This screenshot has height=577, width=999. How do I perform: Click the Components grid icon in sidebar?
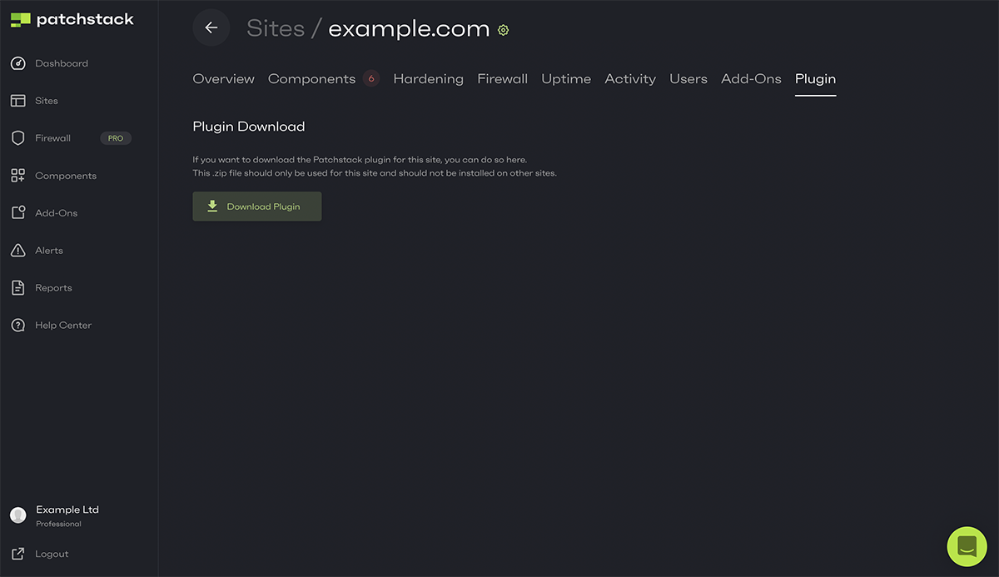(x=17, y=176)
